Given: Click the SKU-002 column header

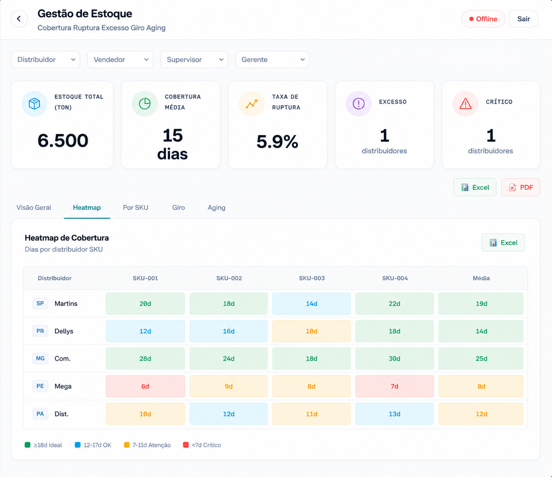Looking at the screenshot, I should pos(229,278).
